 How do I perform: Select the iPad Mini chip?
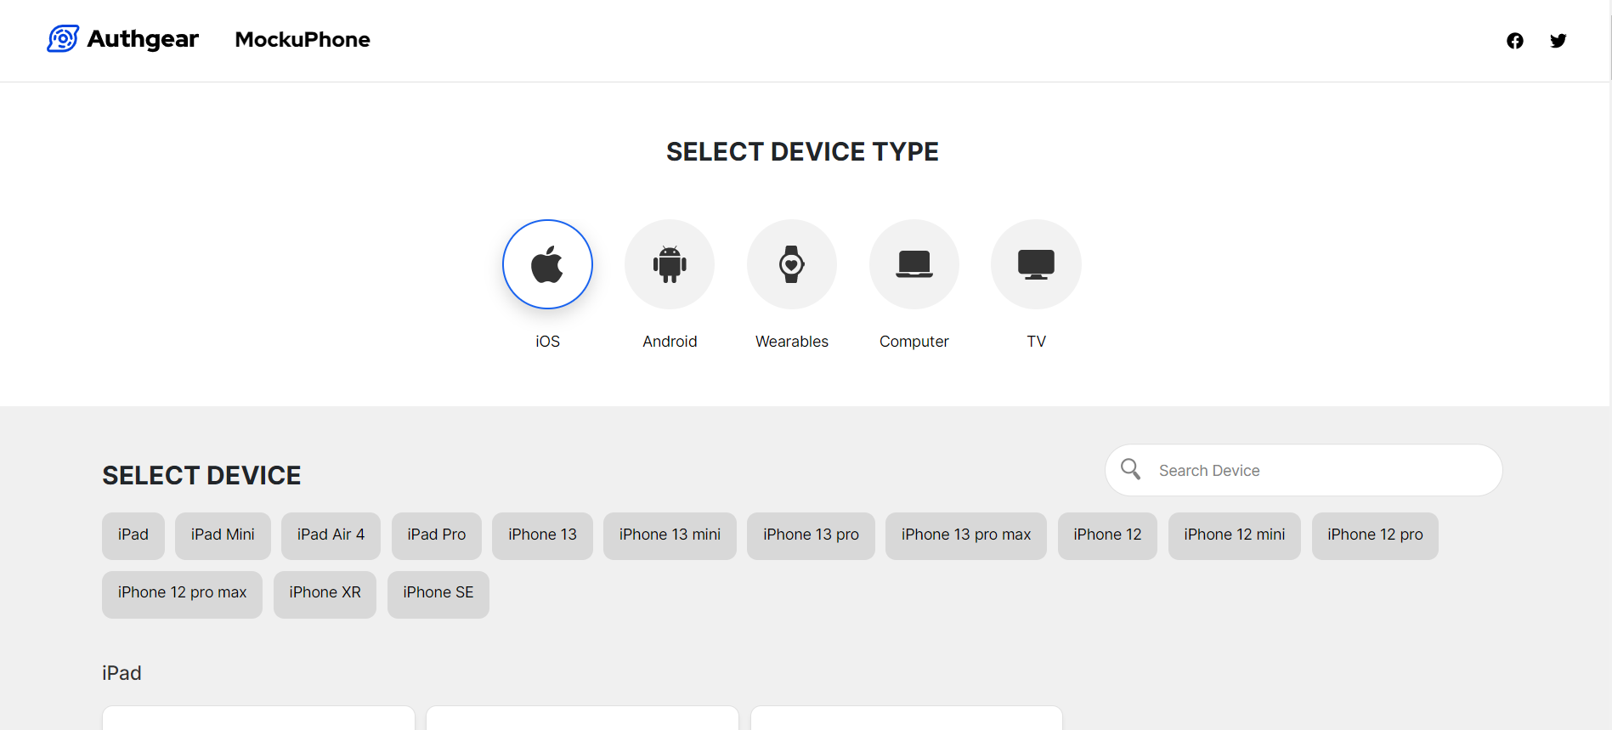pos(223,535)
